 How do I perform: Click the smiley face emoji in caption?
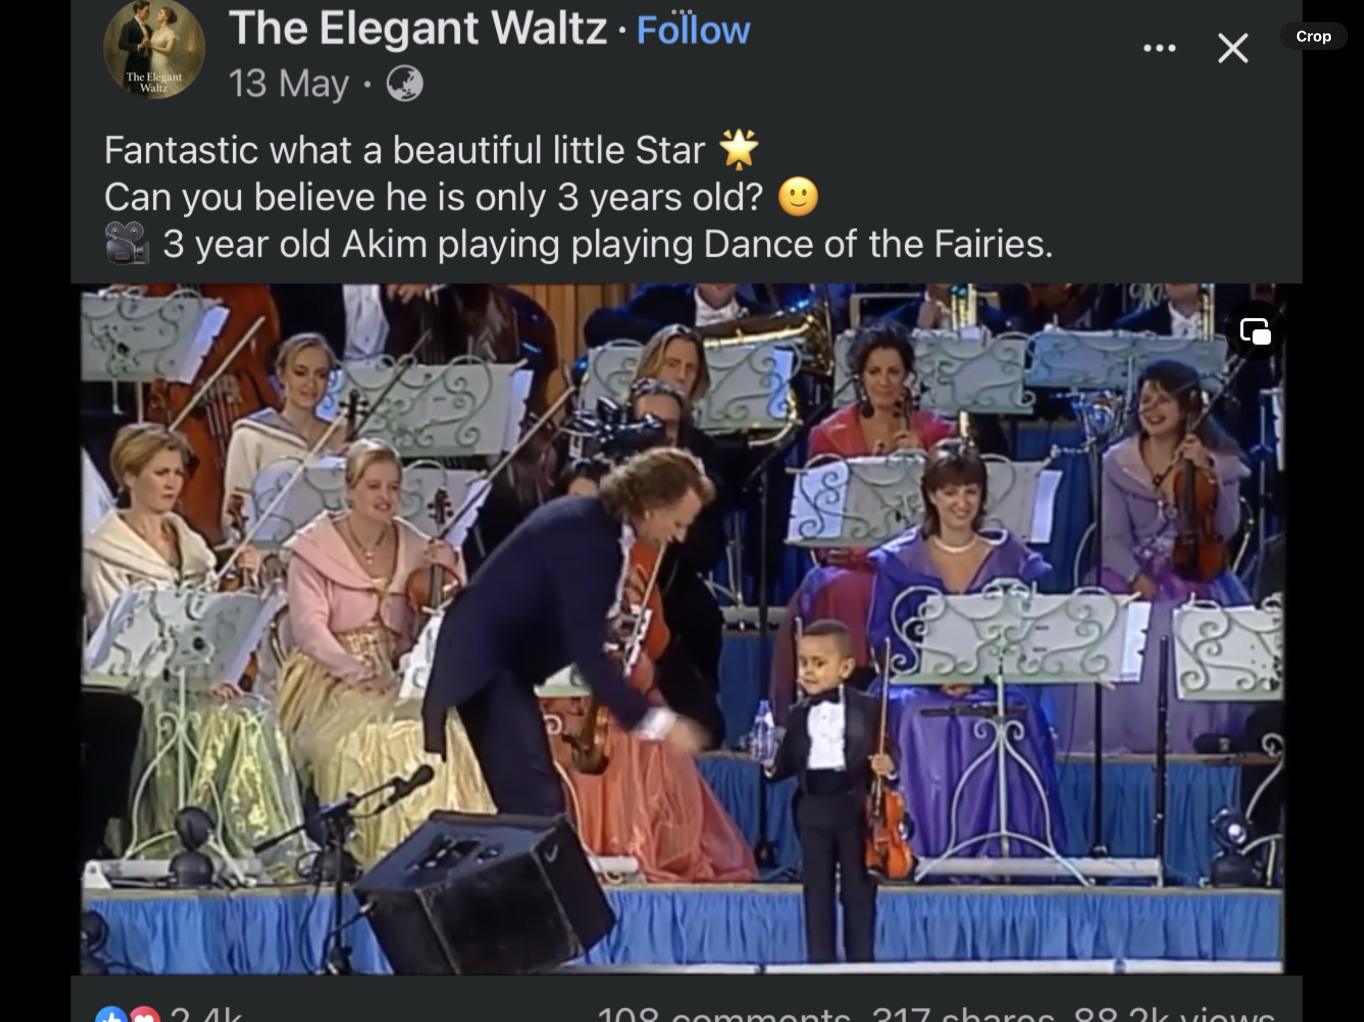tap(798, 197)
